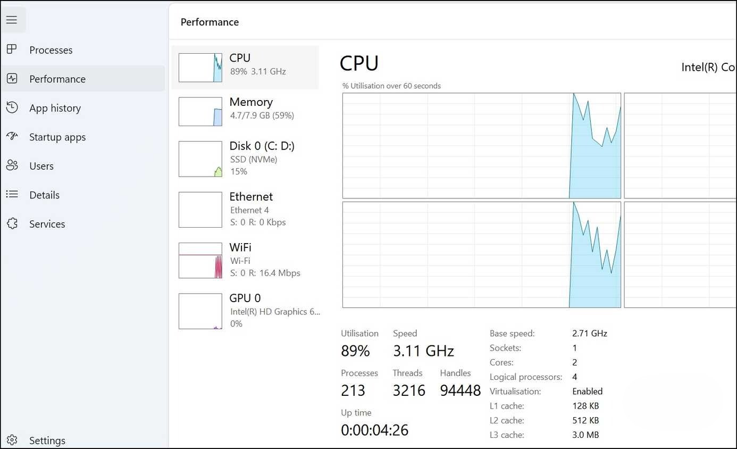Click the Details list icon
Screen dimensions: 737x449
(12, 195)
